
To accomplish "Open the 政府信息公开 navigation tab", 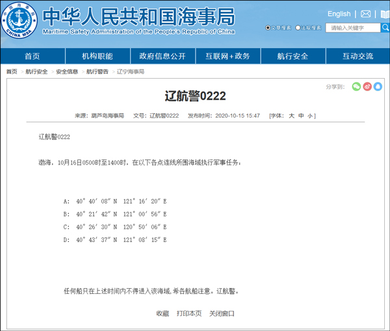I will (162, 56).
